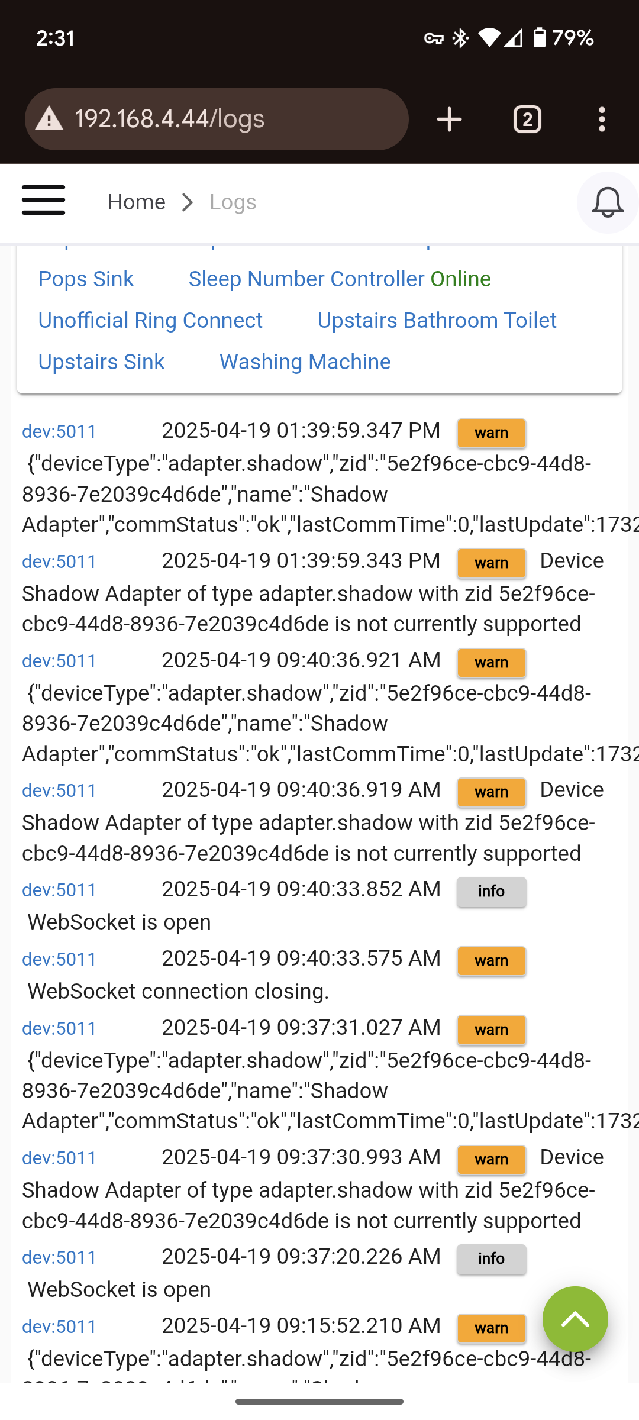Viewport: 639px width, 1420px height.
Task: Filter logs by Unofficial Ring Connect
Action: click(x=150, y=321)
